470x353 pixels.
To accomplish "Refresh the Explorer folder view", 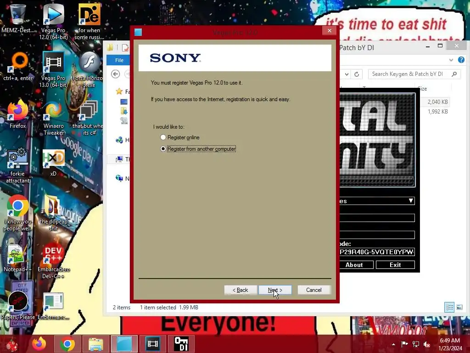I will click(x=357, y=74).
